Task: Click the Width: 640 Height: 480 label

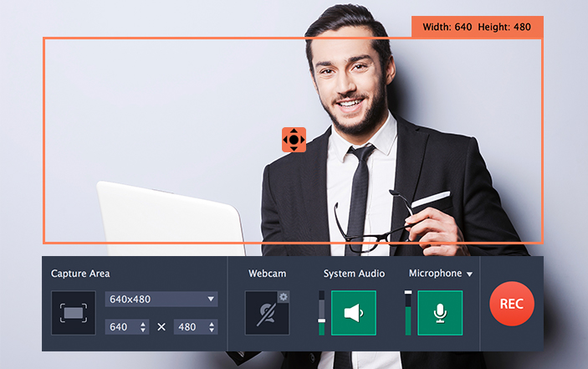Action: click(x=477, y=27)
